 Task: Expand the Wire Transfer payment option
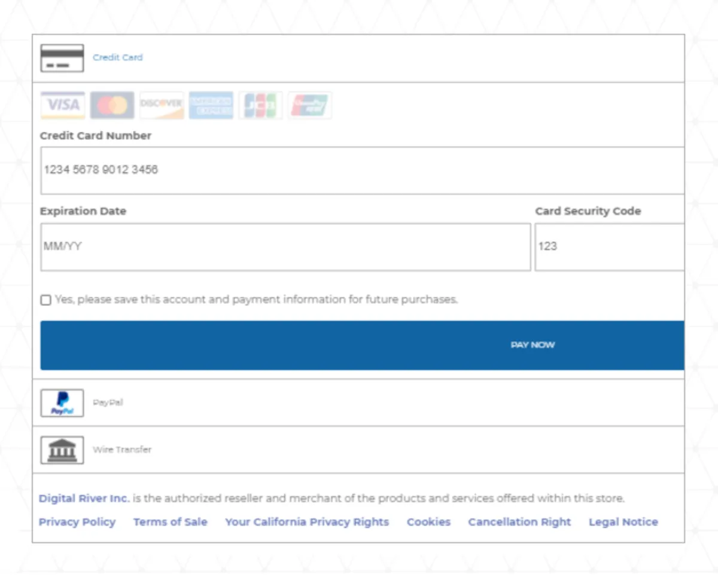point(122,450)
